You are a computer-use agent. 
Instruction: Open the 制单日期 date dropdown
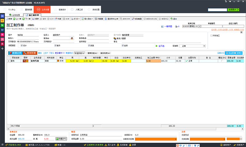(x=200, y=26)
